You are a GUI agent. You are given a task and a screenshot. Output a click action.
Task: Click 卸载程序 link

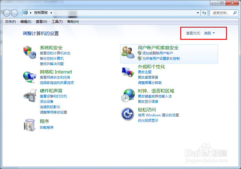coord(47,128)
